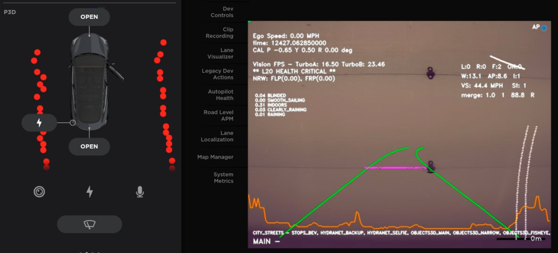The height and width of the screenshot is (253, 558).
Task: Click the top-down car image roof
Action: (x=89, y=81)
